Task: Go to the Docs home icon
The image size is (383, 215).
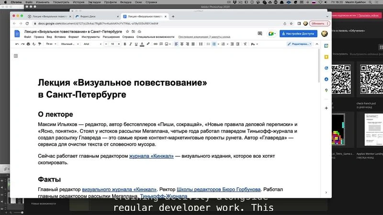Action: coord(17,33)
